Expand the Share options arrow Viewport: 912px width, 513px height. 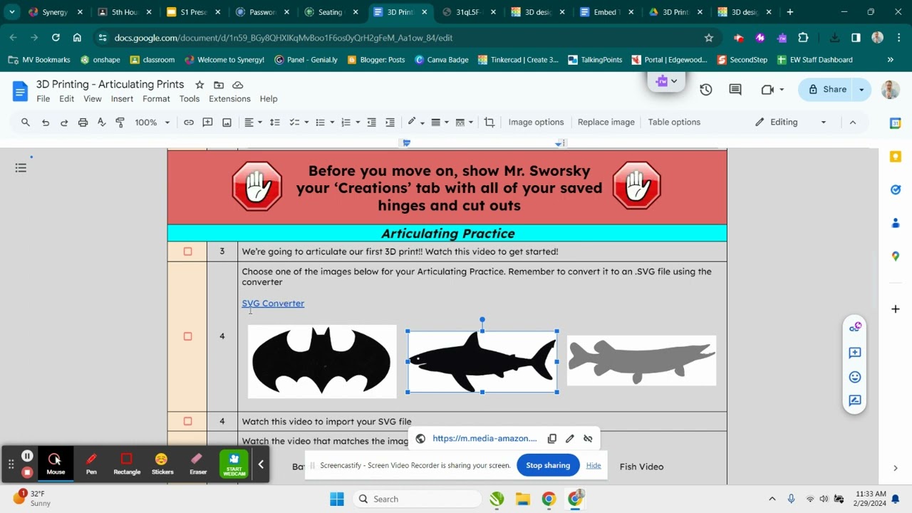[861, 89]
